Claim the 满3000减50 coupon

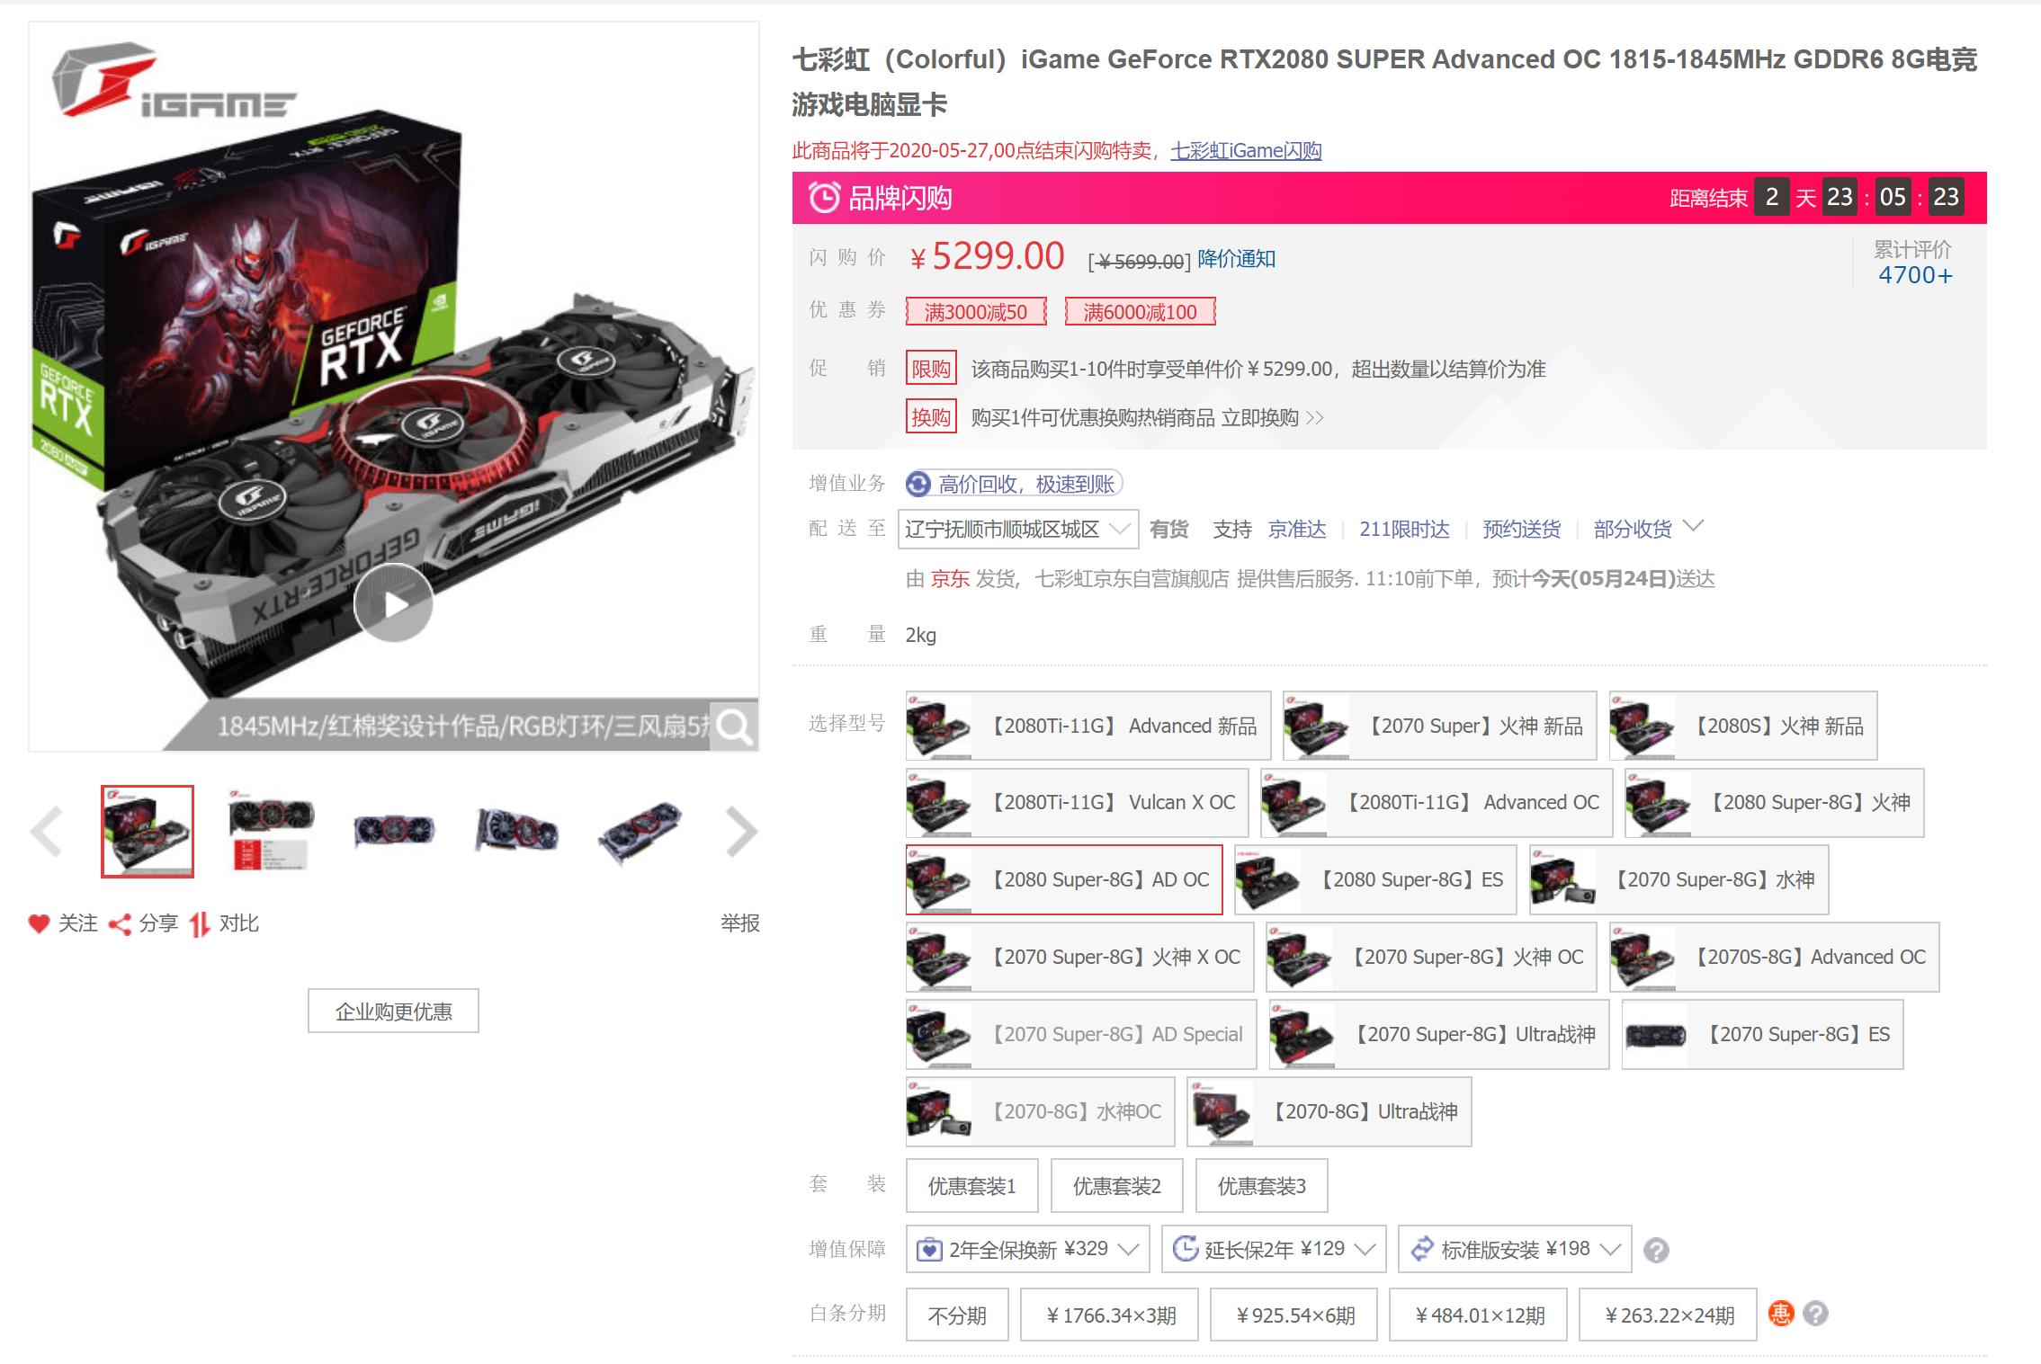coord(976,311)
